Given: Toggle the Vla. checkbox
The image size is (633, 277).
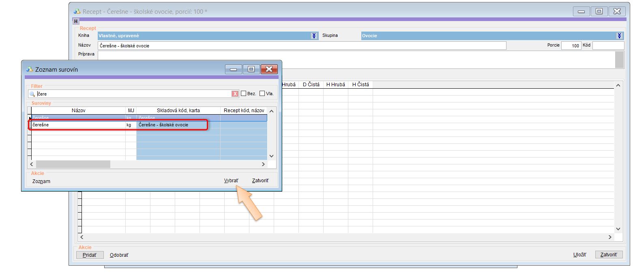Looking at the screenshot, I should click(x=262, y=94).
